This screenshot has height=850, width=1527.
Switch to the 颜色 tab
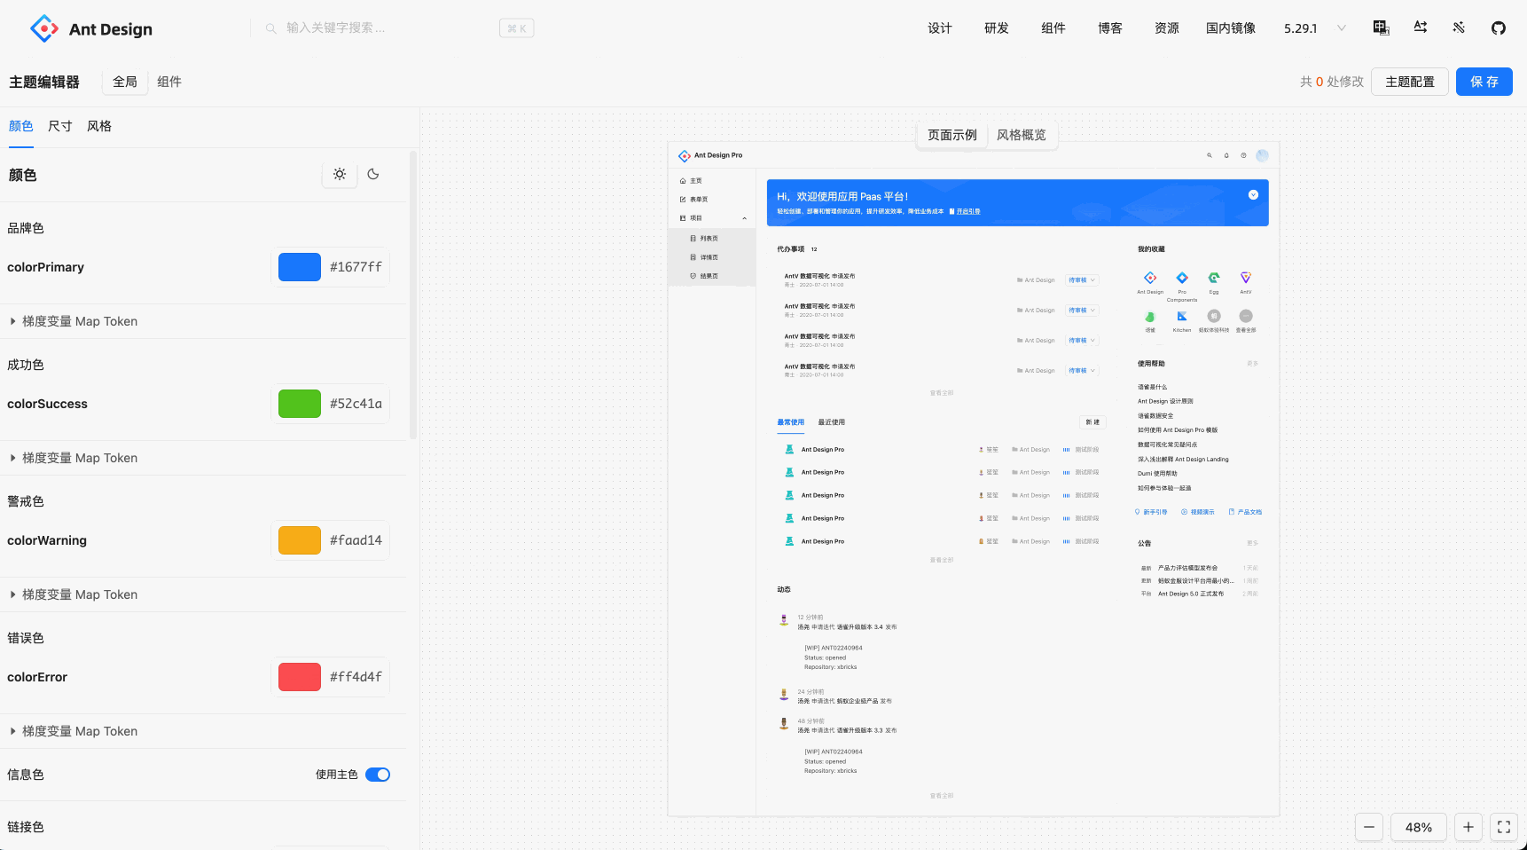click(21, 126)
